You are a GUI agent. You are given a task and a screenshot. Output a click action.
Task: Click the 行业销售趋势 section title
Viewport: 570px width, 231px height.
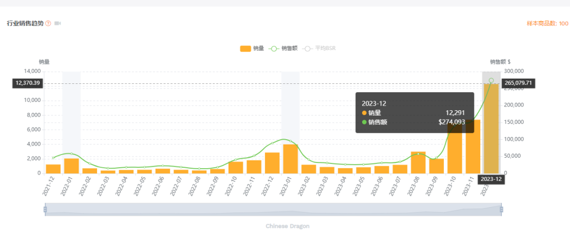pos(25,24)
